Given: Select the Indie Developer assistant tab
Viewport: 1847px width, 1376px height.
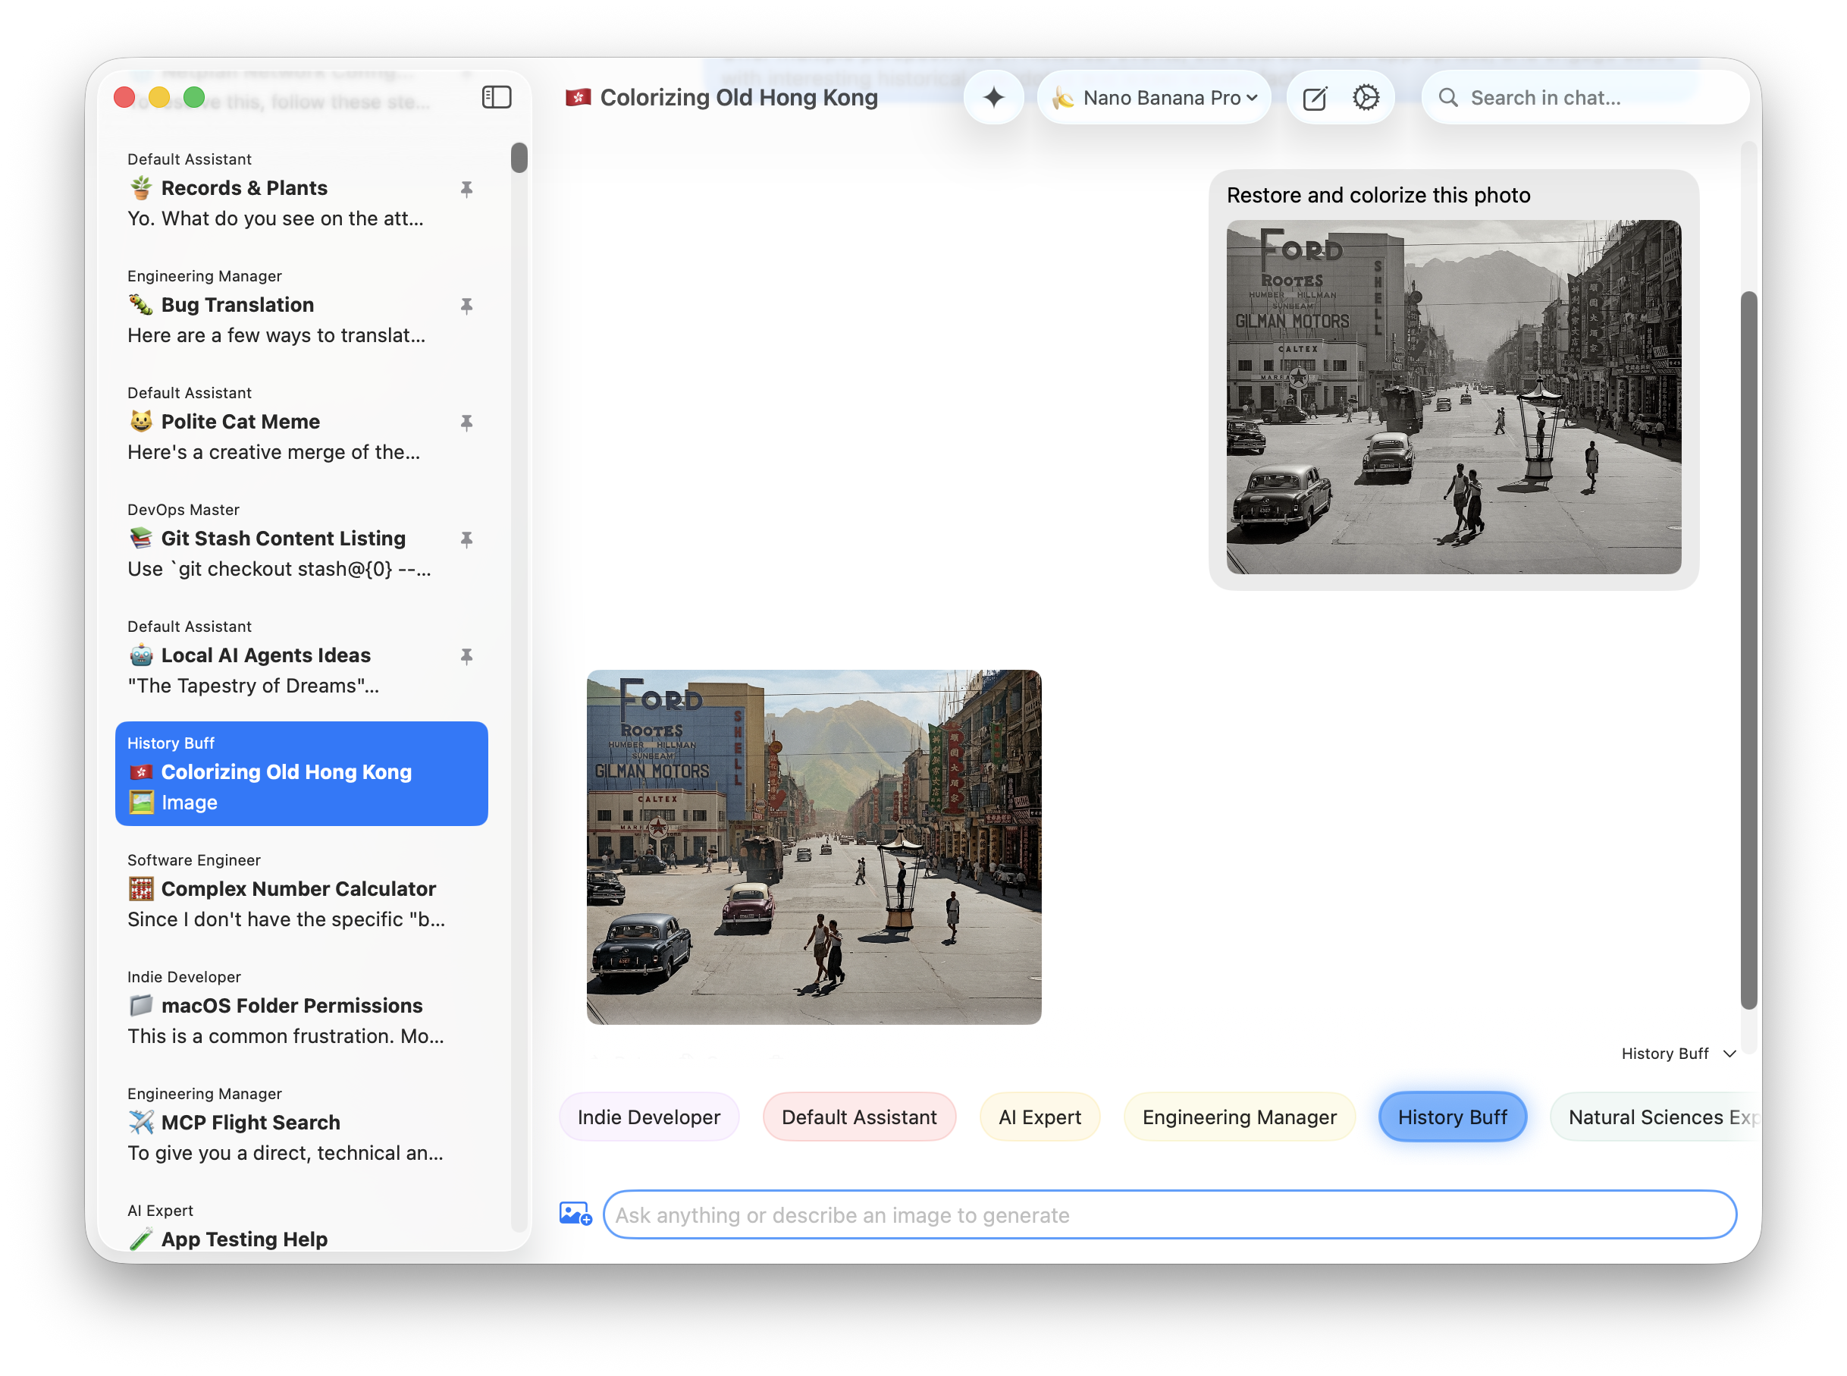Looking at the screenshot, I should coord(648,1117).
